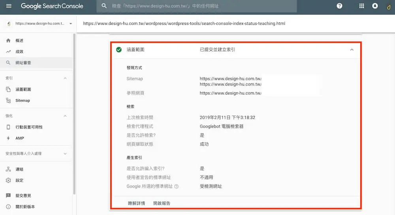This screenshot has height=215, width=395.
Task: Click the links network icon beside 連結
Action: pos(8,169)
